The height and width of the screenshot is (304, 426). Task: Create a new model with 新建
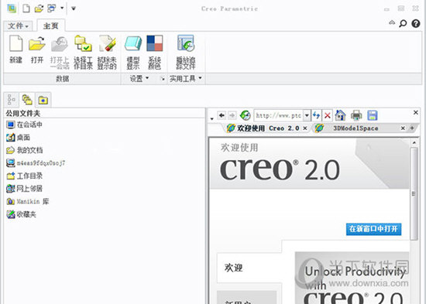click(15, 50)
